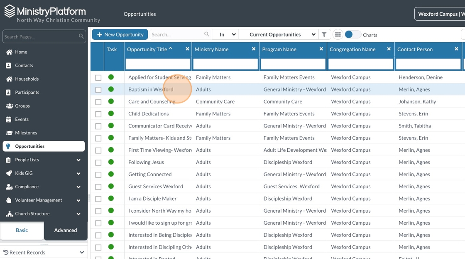Image resolution: width=465 pixels, height=259 pixels.
Task: Click the filter funnel icon in toolbar
Action: (x=324, y=35)
